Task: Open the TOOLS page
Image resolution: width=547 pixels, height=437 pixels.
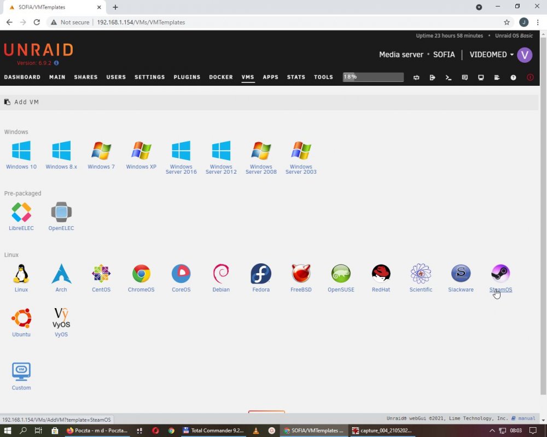Action: (323, 77)
